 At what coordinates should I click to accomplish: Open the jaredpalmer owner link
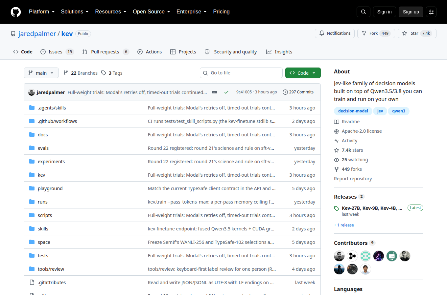click(37, 33)
